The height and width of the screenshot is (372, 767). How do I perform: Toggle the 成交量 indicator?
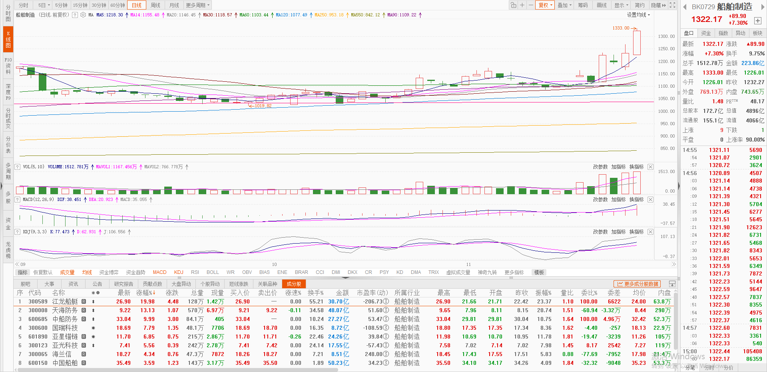tap(67, 272)
